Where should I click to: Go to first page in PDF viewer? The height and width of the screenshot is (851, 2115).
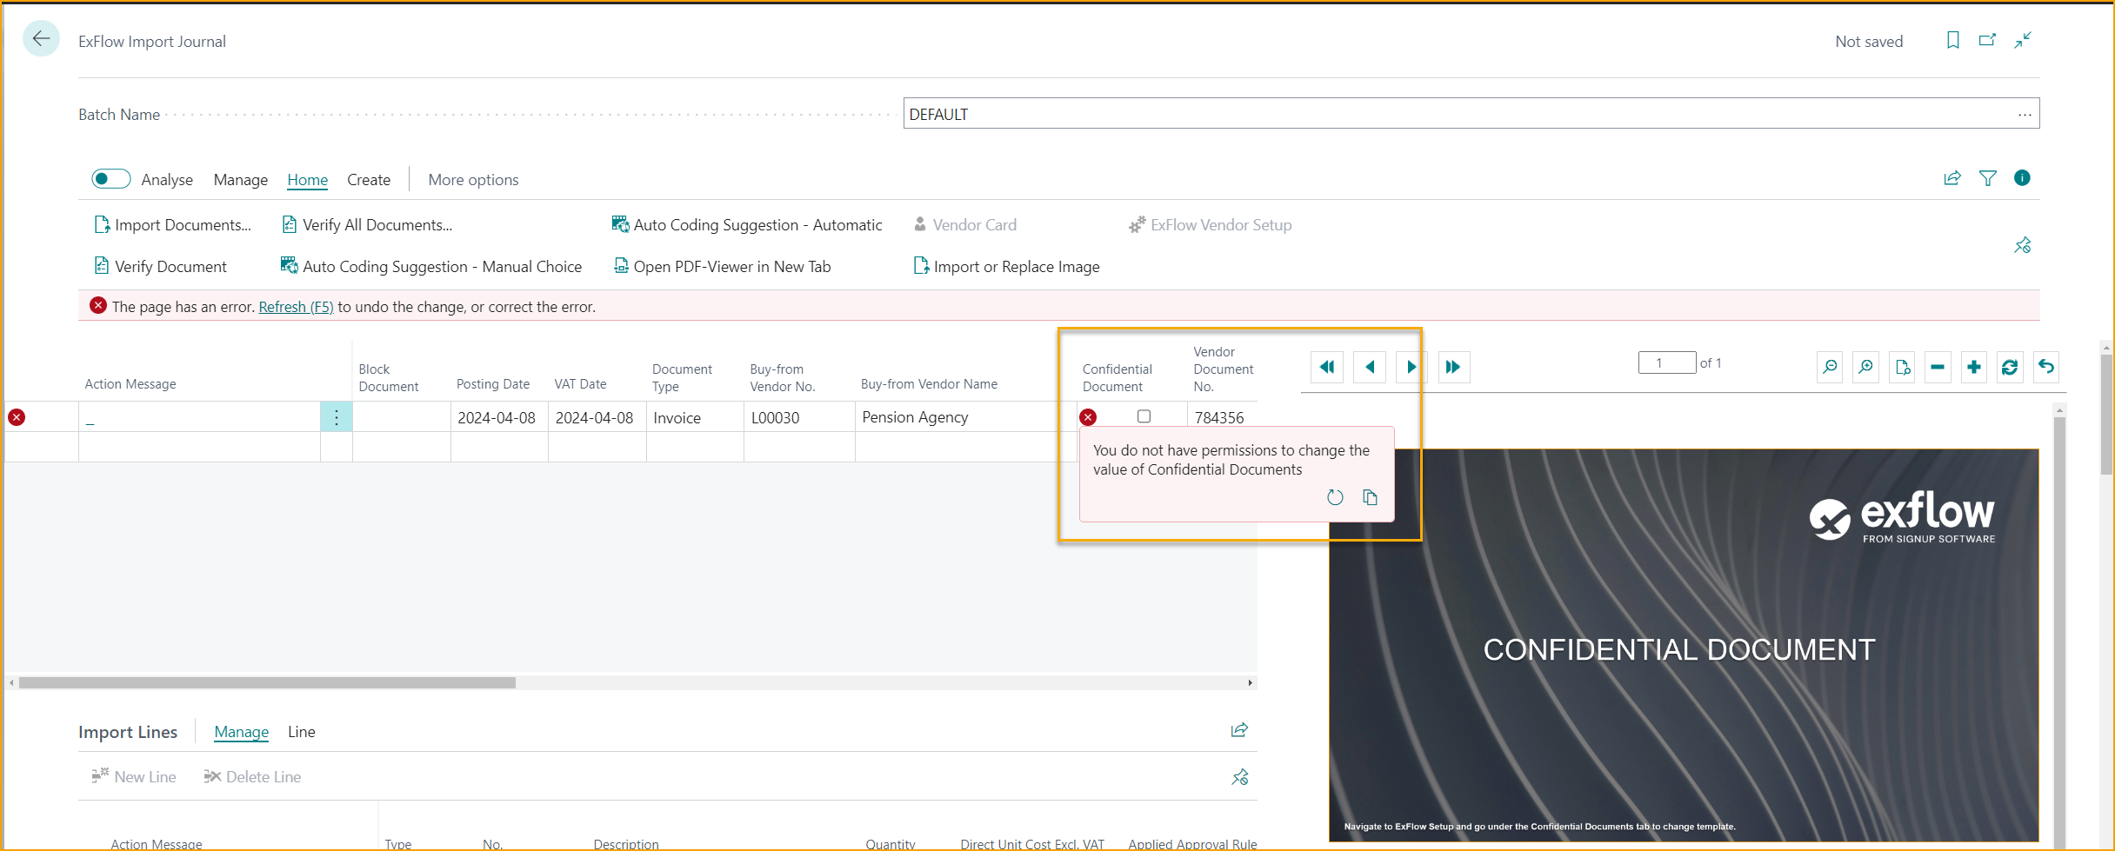(1326, 367)
